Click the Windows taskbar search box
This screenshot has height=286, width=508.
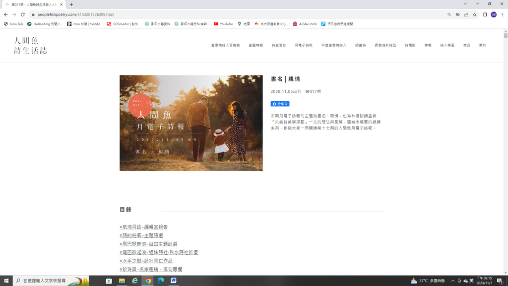pos(51,281)
